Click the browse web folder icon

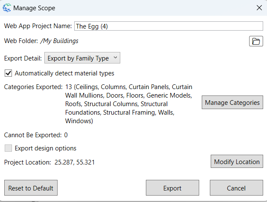(256, 41)
